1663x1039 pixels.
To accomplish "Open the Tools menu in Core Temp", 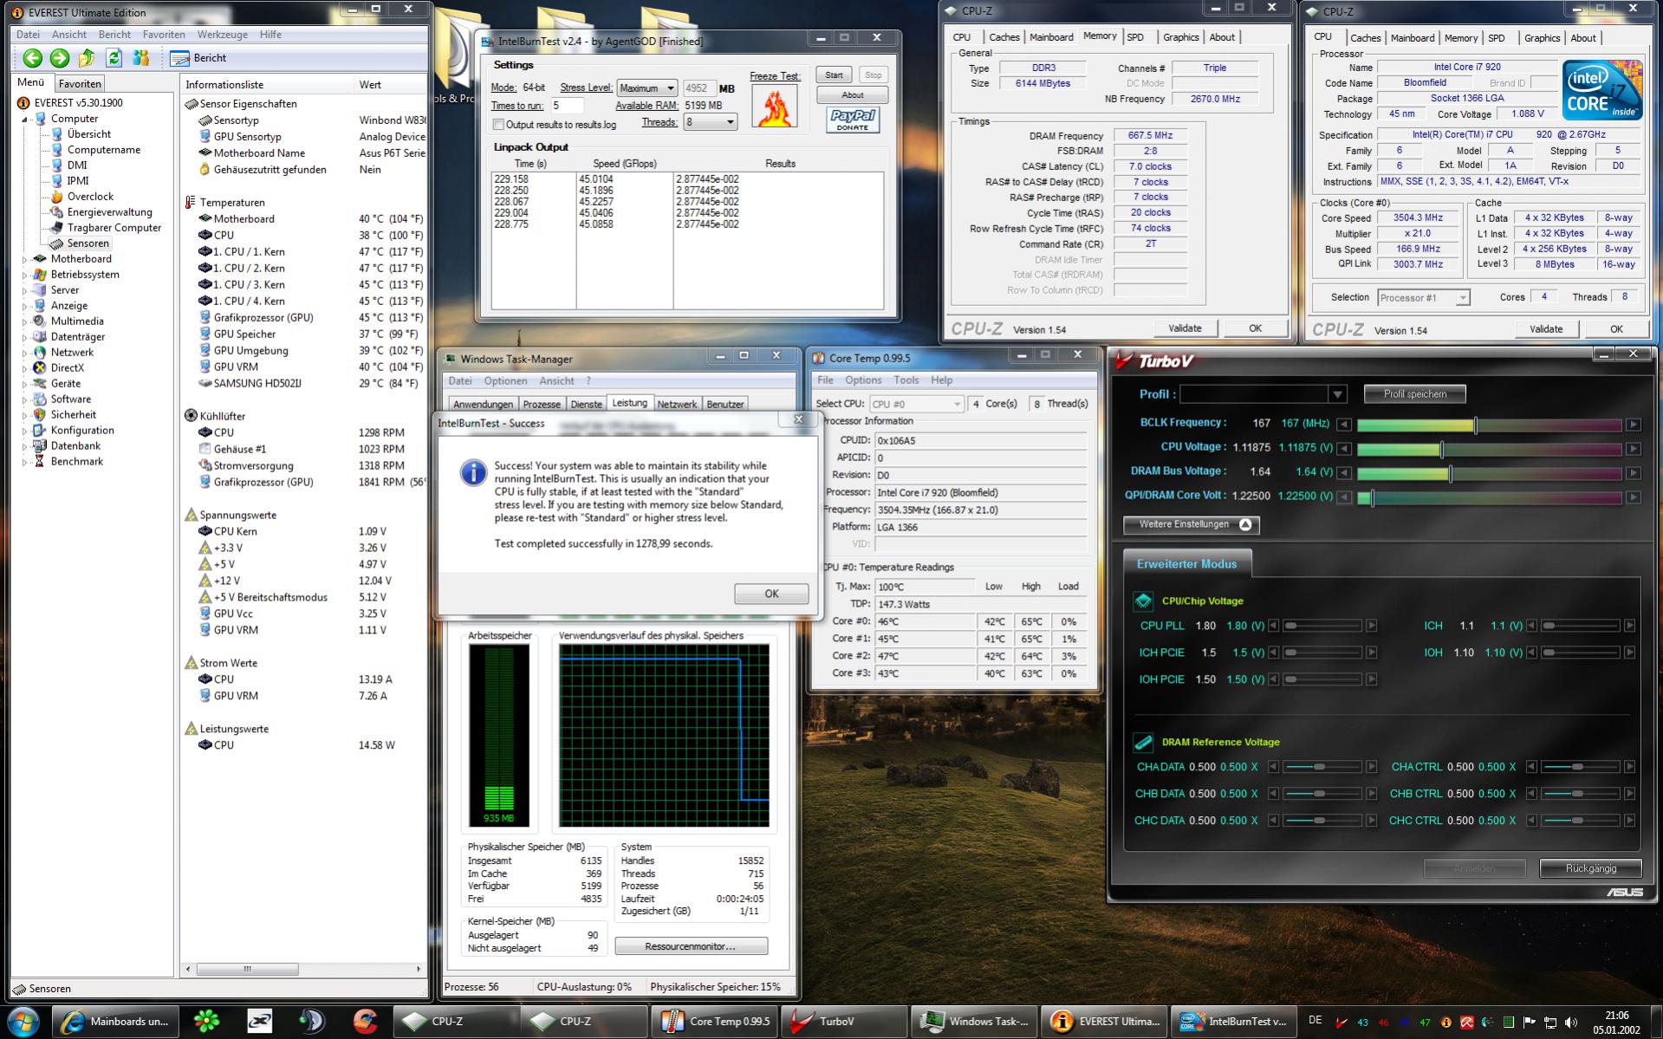I will pos(906,380).
